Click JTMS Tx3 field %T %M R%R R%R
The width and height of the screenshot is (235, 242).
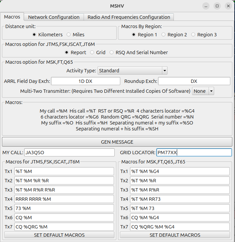coord(64,190)
